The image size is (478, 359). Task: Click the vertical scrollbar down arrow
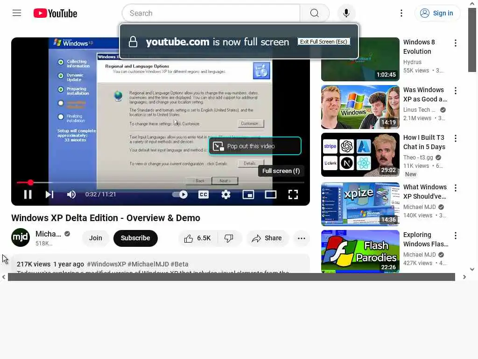coord(472,269)
